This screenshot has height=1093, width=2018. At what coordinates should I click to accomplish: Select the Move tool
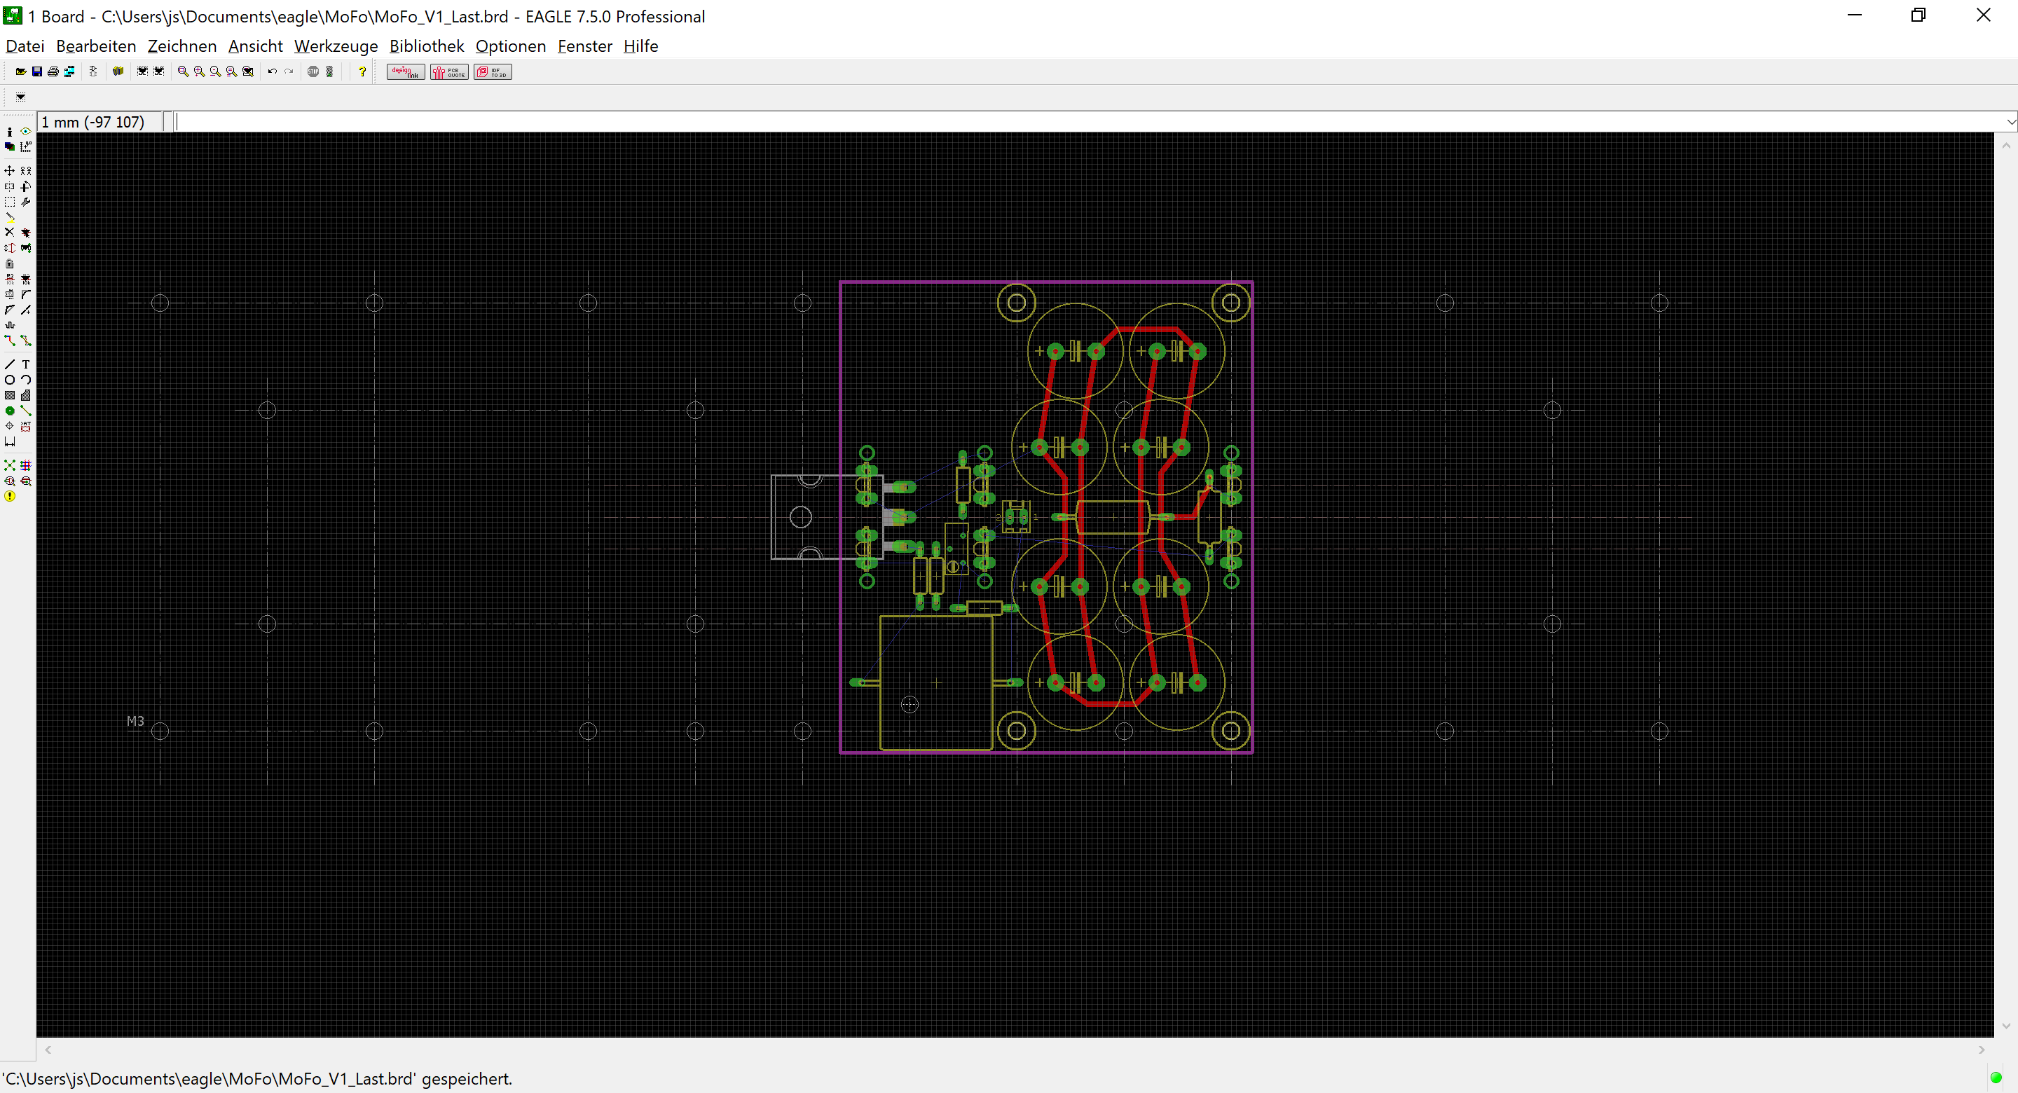tap(9, 170)
